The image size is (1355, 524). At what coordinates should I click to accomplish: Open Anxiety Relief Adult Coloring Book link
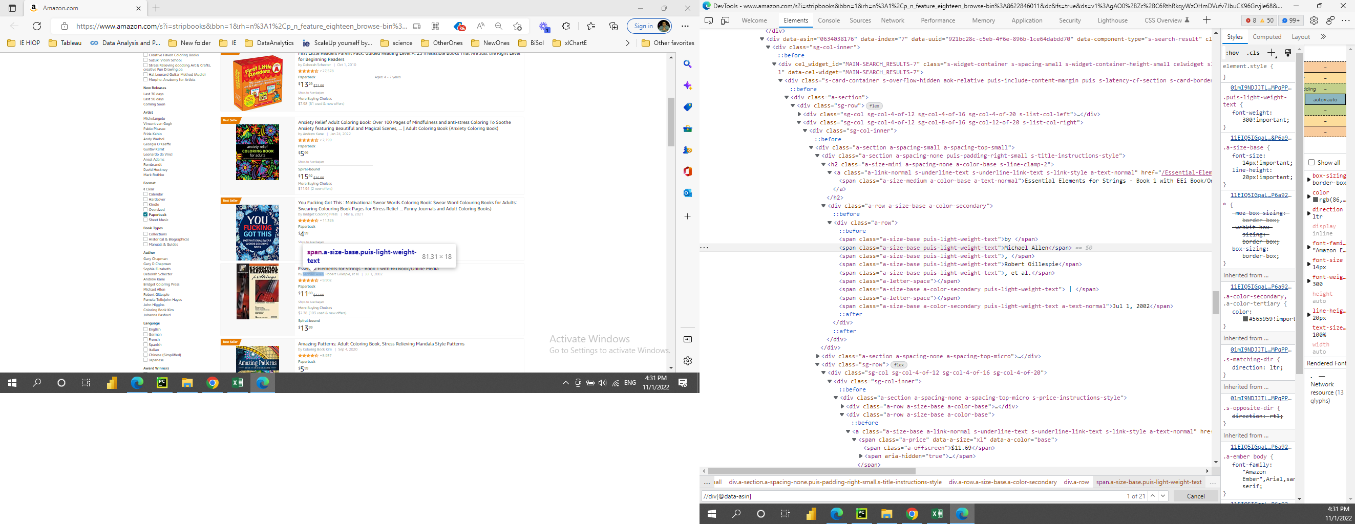405,125
